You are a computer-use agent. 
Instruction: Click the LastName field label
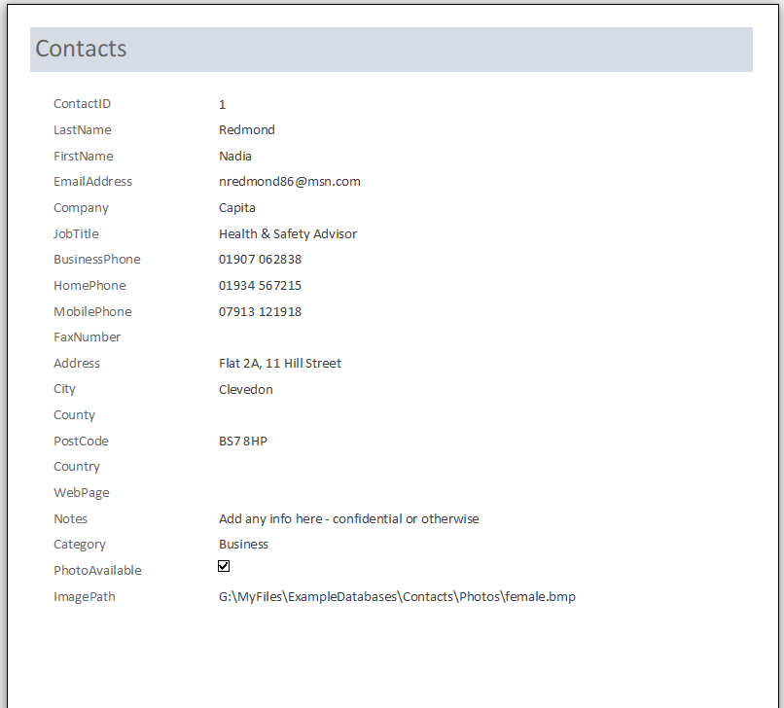pyautogui.click(x=83, y=130)
